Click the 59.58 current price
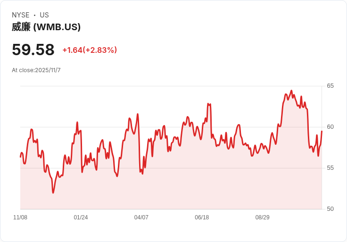 (33, 50)
